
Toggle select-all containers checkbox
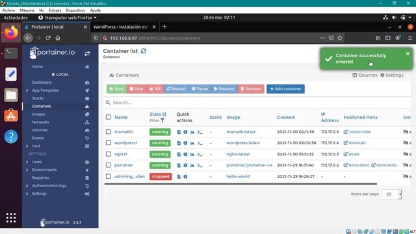(109, 117)
